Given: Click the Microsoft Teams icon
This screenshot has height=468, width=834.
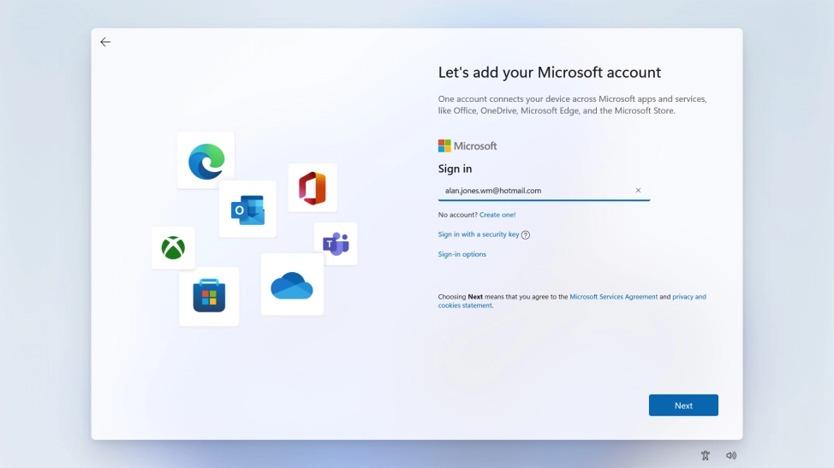Looking at the screenshot, I should [x=335, y=244].
